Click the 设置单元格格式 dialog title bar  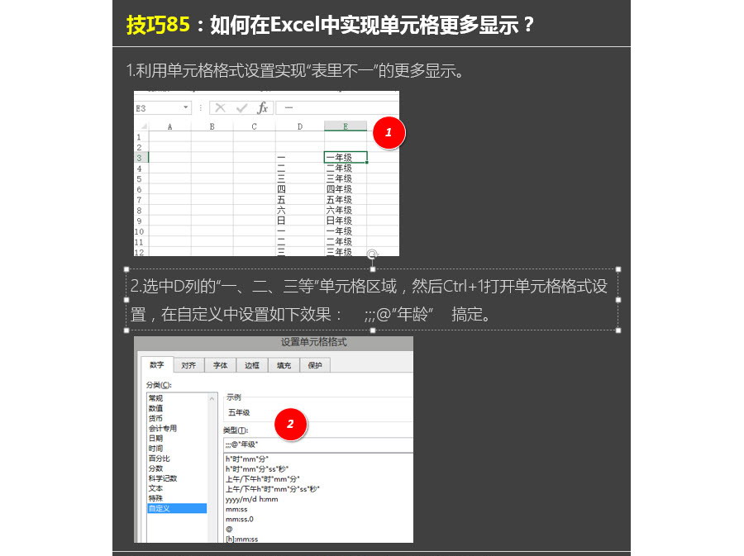(x=274, y=342)
